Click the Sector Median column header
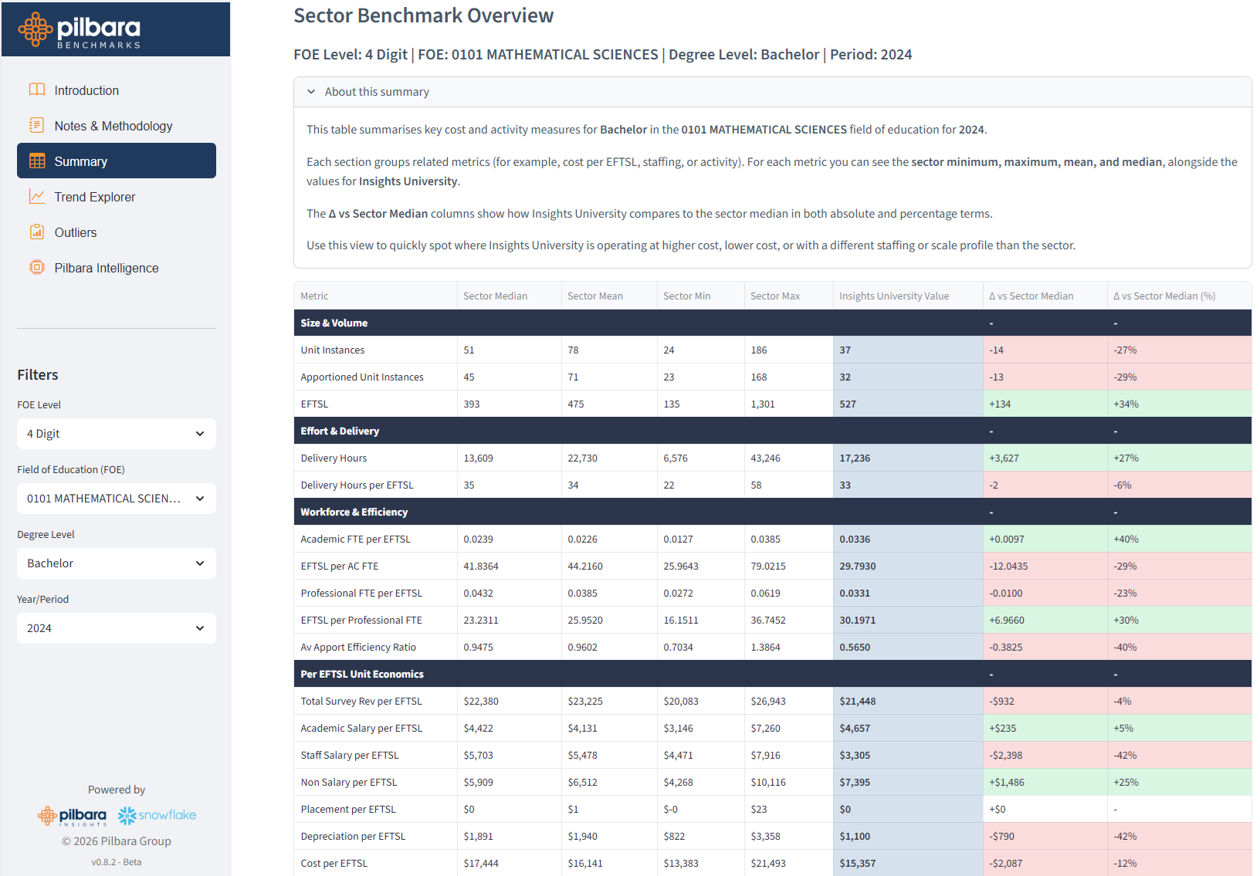 click(495, 296)
